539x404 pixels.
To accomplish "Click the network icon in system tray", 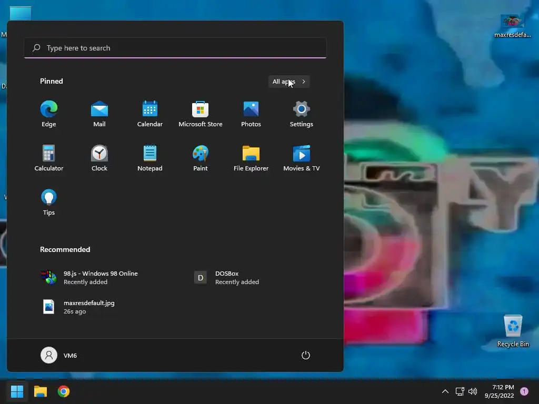I will pos(460,391).
